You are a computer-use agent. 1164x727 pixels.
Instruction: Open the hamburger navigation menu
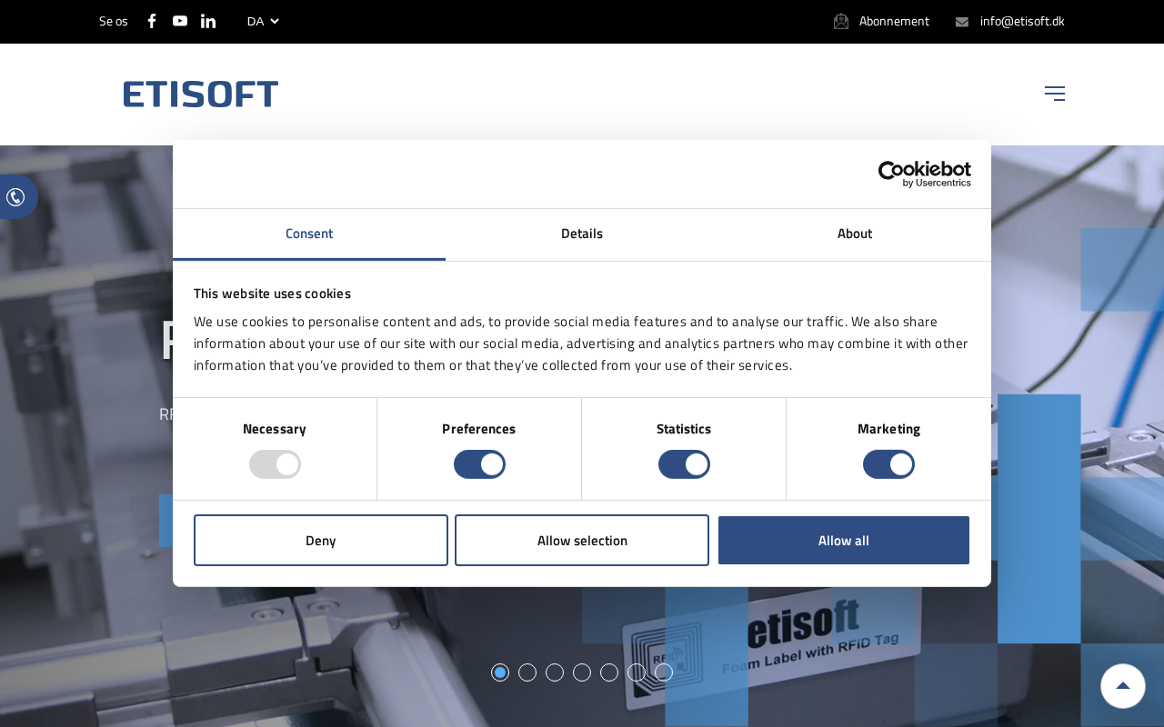pos(1055,94)
